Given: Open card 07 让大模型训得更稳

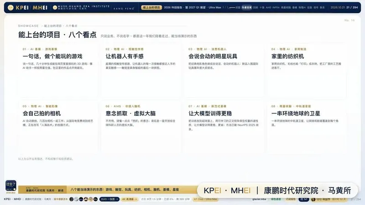Looking at the screenshot, I should pyautogui.click(x=224, y=128).
